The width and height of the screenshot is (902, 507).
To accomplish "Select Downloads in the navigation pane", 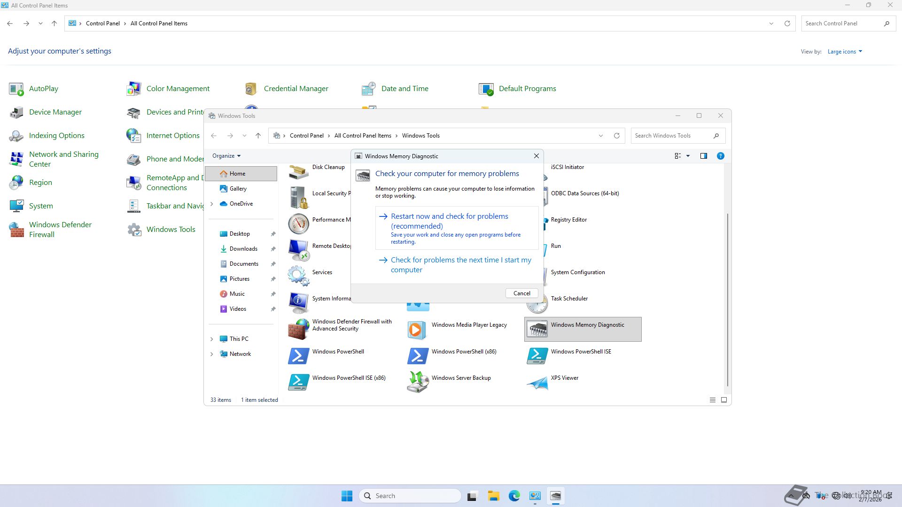I will pos(243,249).
